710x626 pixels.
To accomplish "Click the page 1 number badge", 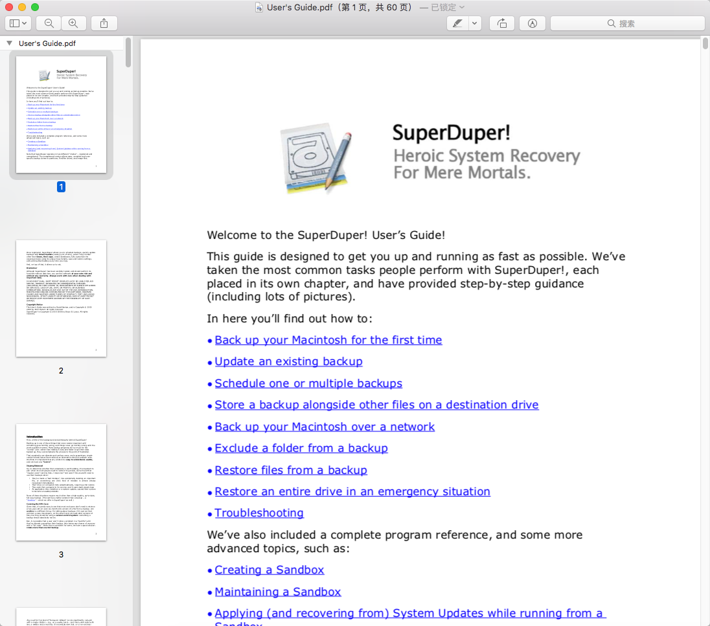I will click(x=61, y=186).
